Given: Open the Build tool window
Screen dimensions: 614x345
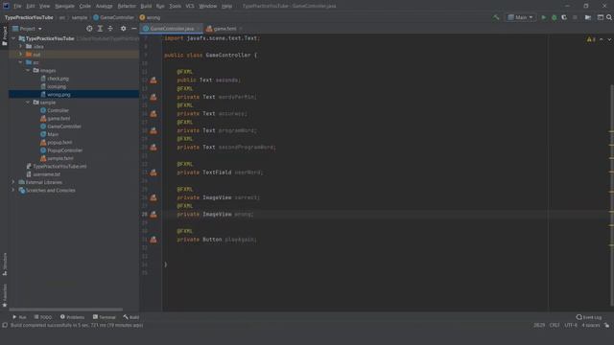Looking at the screenshot, I should click(131, 317).
